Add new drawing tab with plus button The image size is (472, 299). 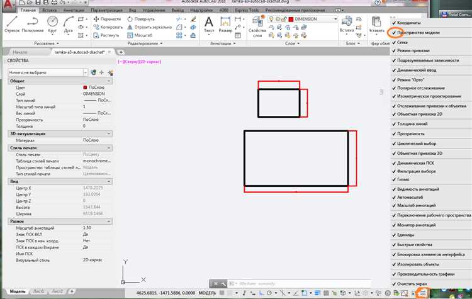pyautogui.click(x=121, y=52)
